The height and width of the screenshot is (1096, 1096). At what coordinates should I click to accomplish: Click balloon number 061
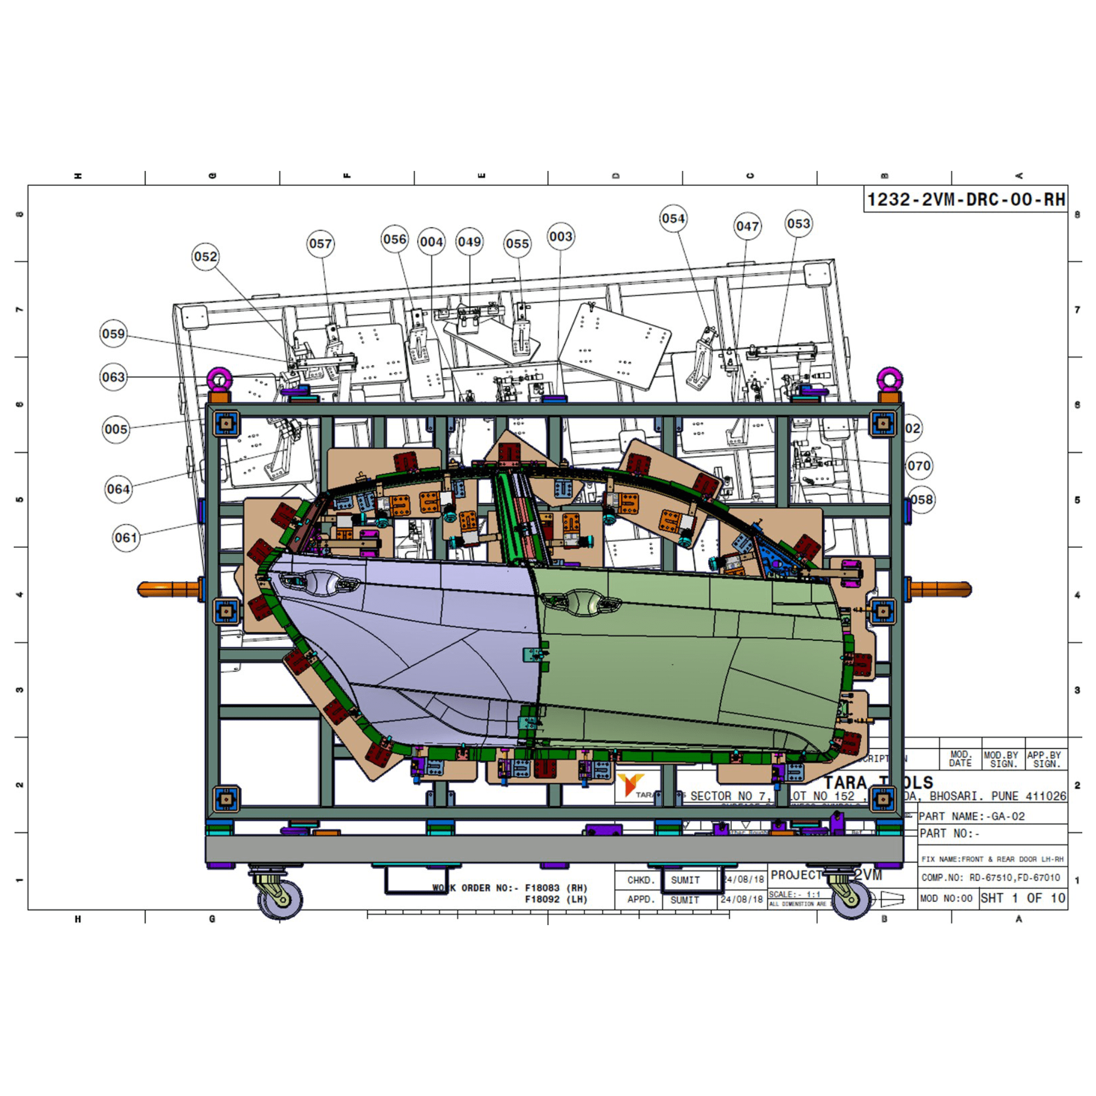126,537
